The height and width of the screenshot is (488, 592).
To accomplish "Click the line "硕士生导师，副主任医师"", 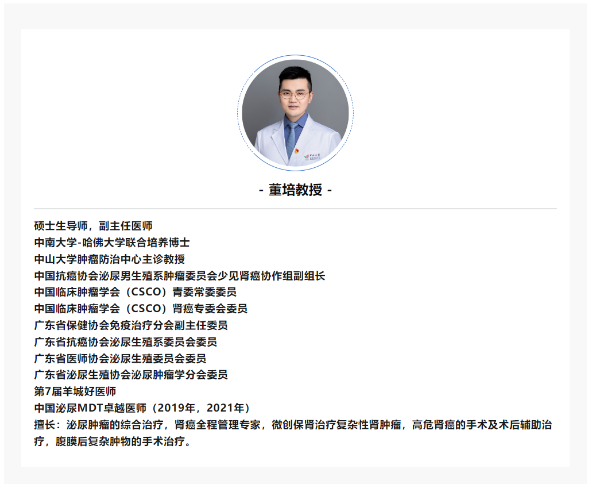I will click(93, 226).
